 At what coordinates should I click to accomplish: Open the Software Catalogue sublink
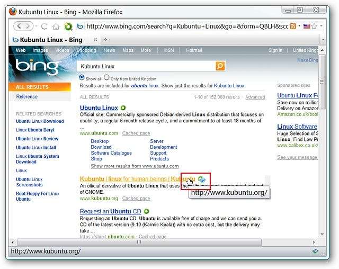111,153
